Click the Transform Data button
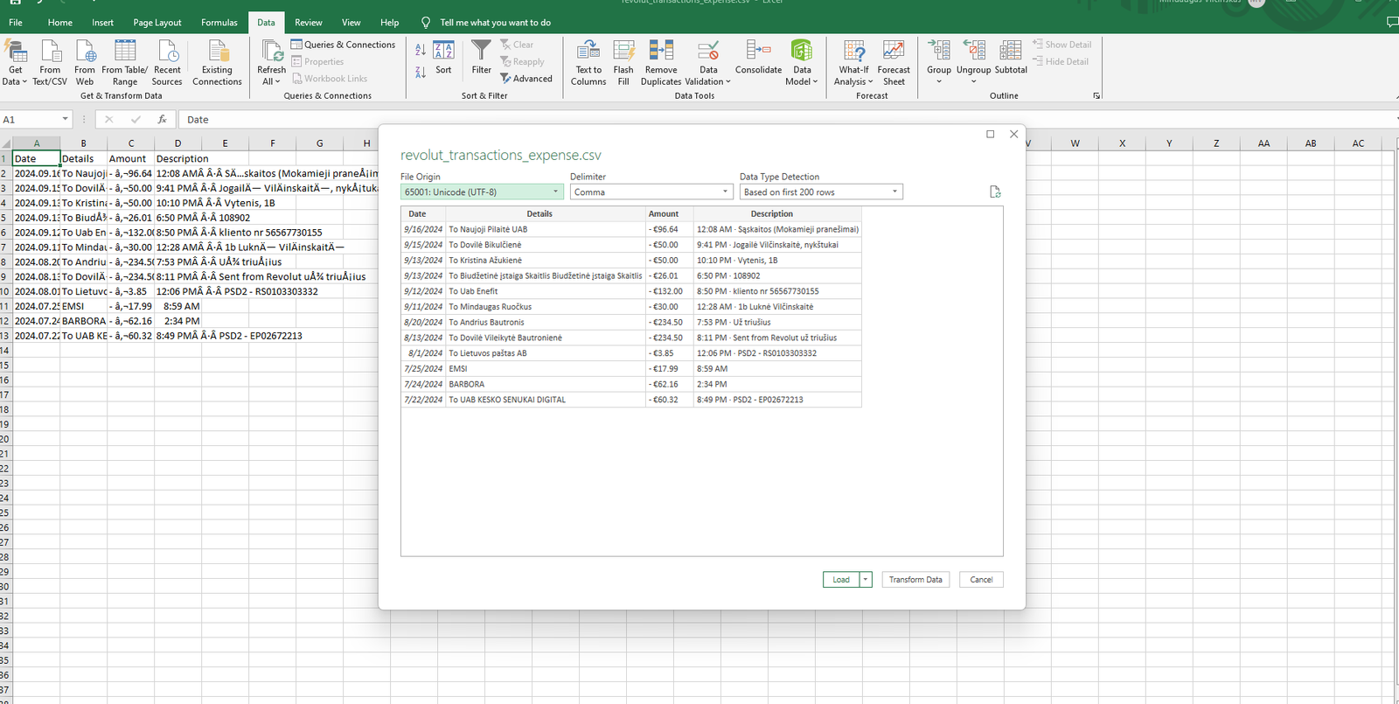1399x704 pixels. [x=915, y=580]
